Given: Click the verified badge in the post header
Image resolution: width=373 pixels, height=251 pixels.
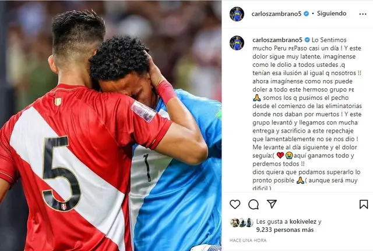Looking at the screenshot, I should click(307, 14).
